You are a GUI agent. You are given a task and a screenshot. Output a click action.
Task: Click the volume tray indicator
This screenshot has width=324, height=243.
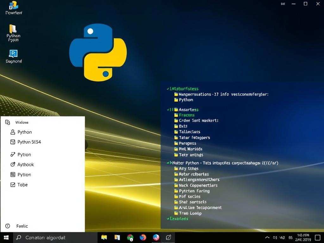pyautogui.click(x=275, y=238)
